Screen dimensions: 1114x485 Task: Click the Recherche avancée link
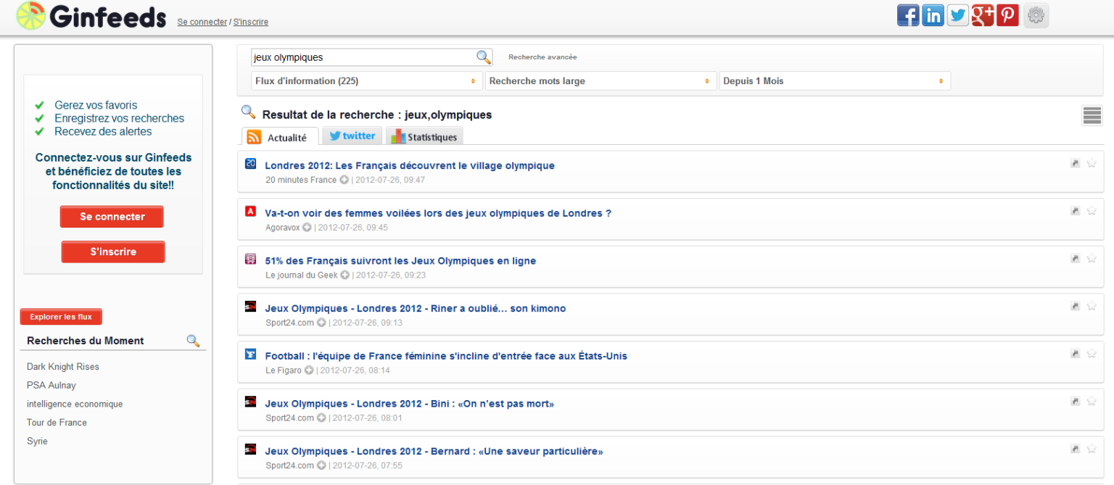(x=542, y=57)
